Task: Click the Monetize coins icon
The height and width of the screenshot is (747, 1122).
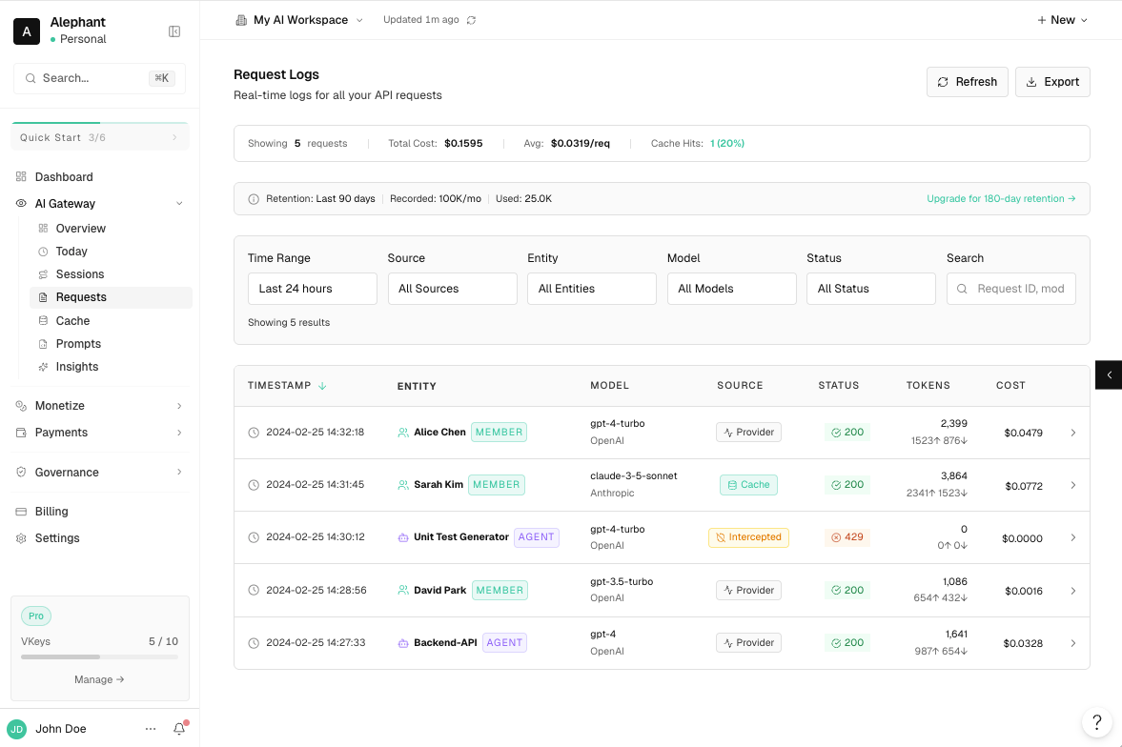Action: tap(22, 406)
